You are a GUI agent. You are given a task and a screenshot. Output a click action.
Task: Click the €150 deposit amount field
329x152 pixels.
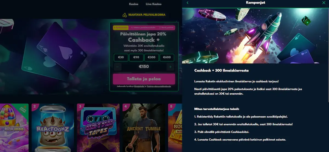(x=144, y=67)
